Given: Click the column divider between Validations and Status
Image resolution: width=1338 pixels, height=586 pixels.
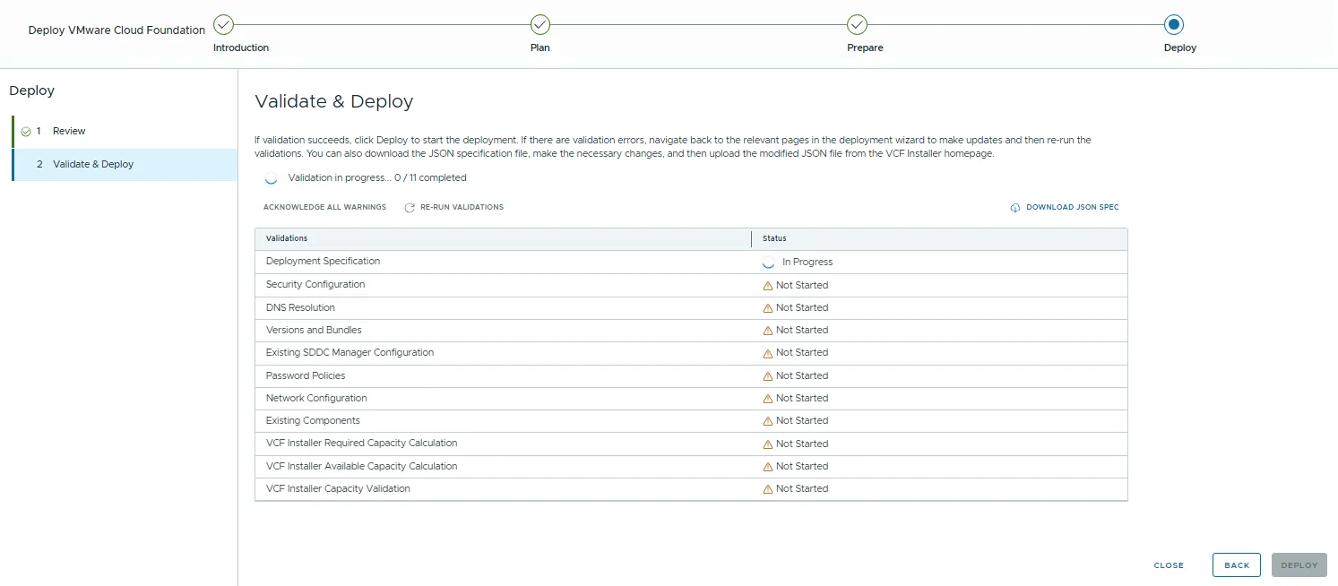Looking at the screenshot, I should [752, 239].
